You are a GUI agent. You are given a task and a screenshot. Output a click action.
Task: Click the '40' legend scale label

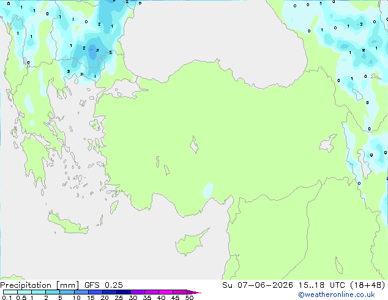tap(162, 298)
